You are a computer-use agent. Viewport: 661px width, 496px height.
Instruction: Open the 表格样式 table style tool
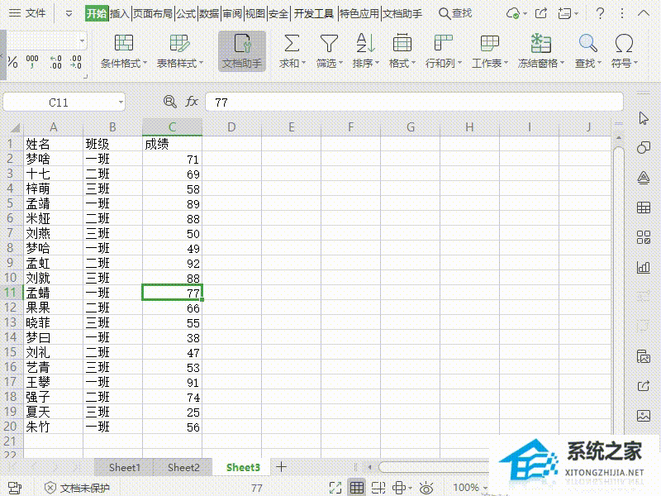tap(180, 51)
